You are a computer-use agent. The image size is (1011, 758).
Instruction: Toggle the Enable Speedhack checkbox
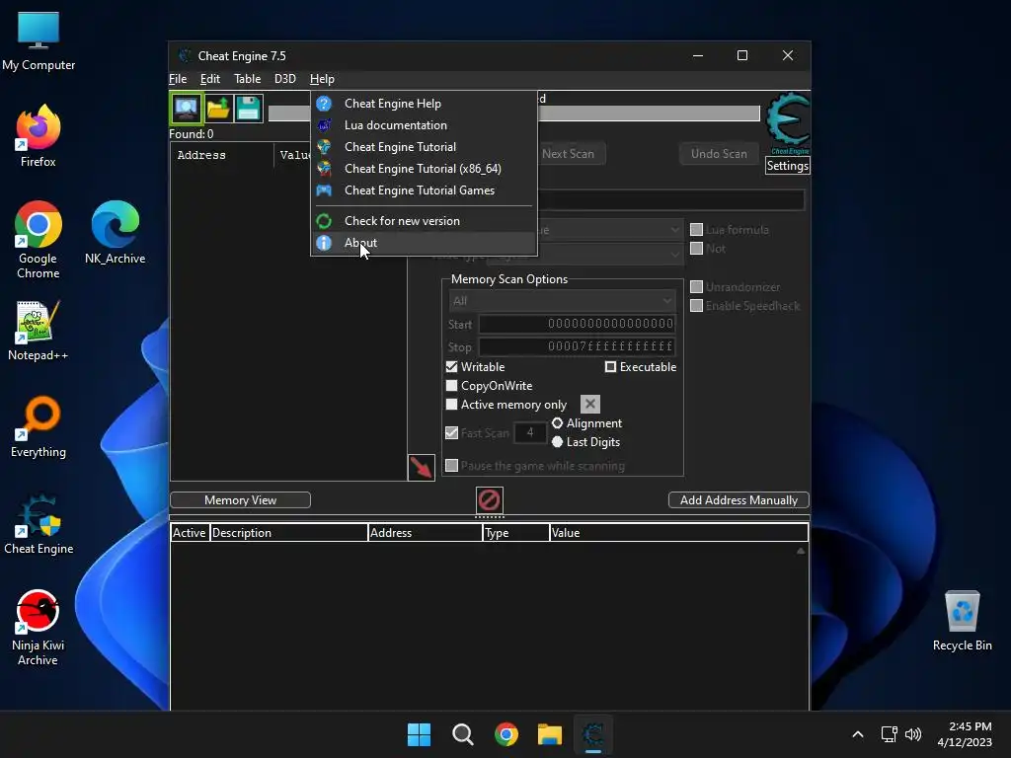(x=696, y=306)
